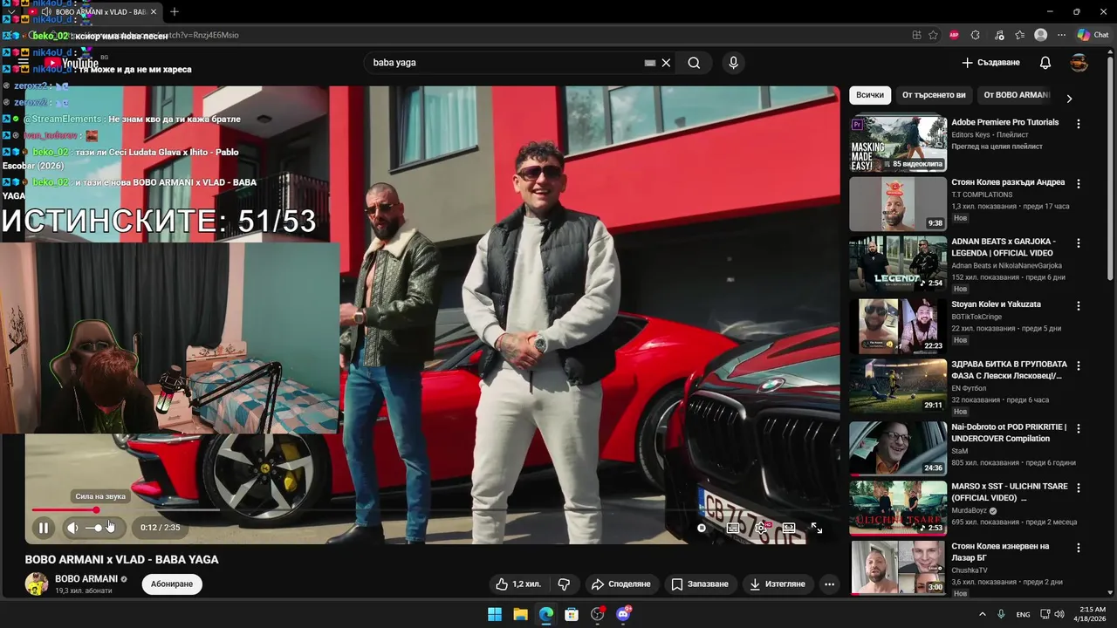Click the Споделяне share button
The image size is (1117, 628).
620,584
